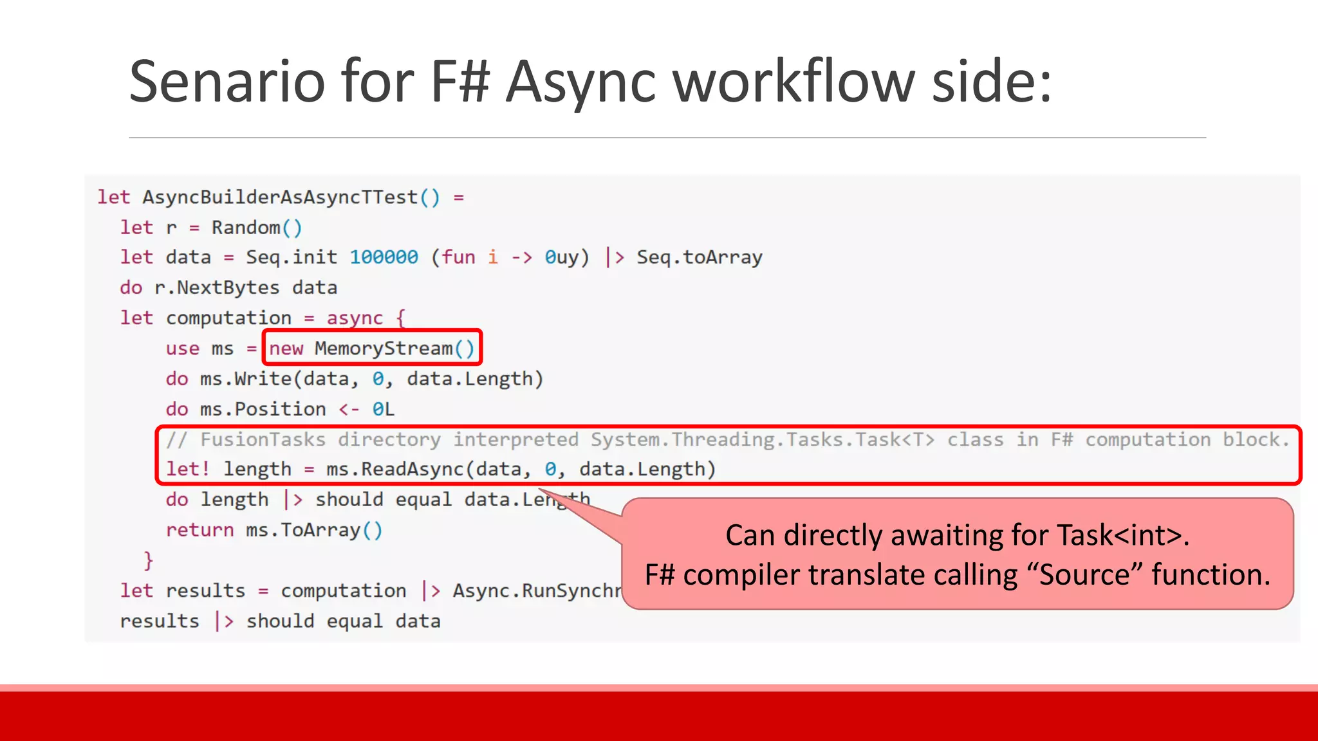
Task: Click the 'do ms.Write(data, 0, data.Length)' line
Action: click(355, 378)
